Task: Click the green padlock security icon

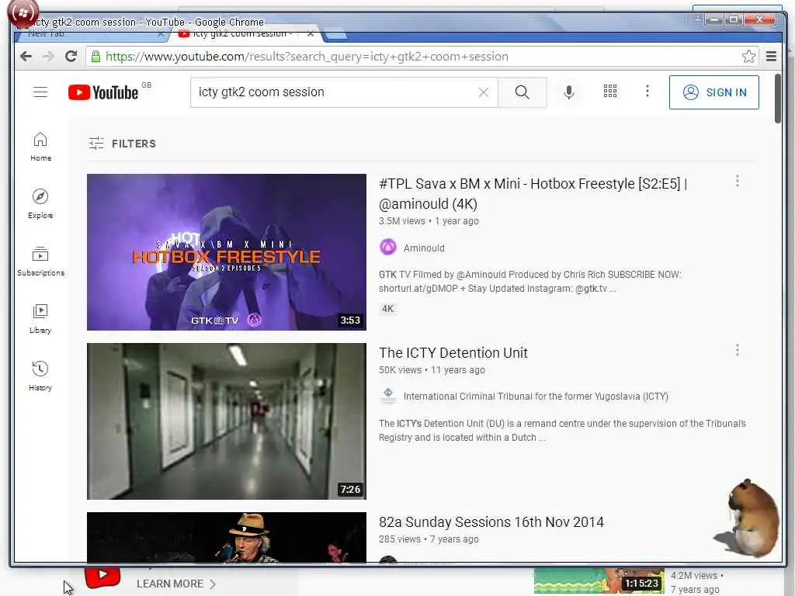Action: coord(95,56)
